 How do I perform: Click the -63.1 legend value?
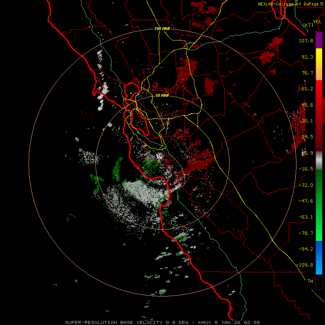[x=306, y=217]
